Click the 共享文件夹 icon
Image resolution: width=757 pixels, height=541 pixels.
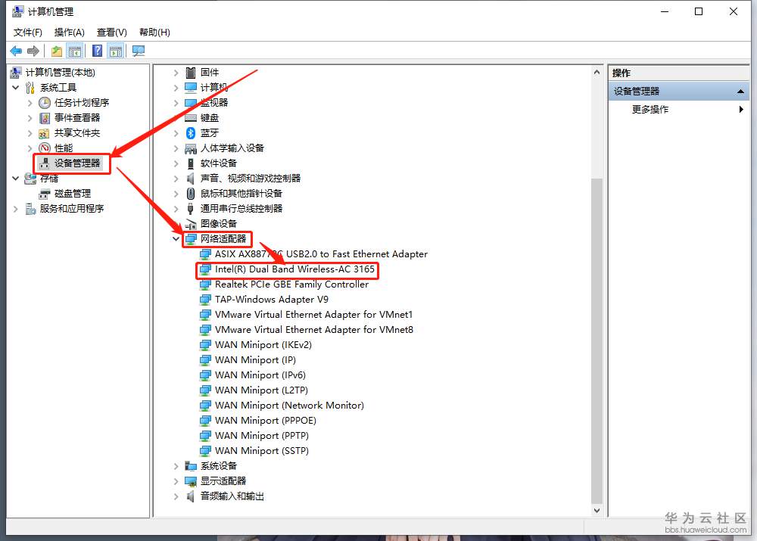45,132
